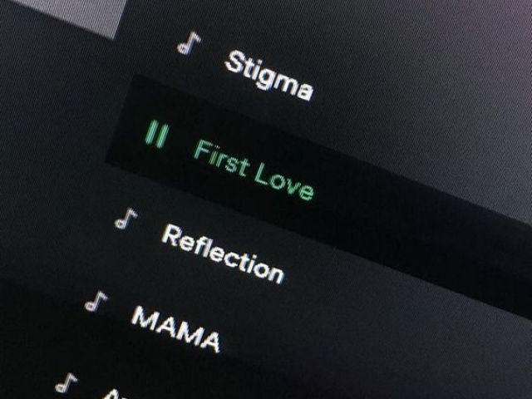Click the right pause bar of First Love

click(163, 135)
